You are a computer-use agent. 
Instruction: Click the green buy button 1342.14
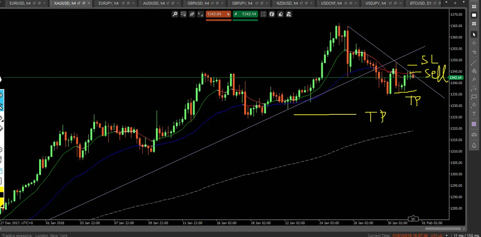point(245,14)
